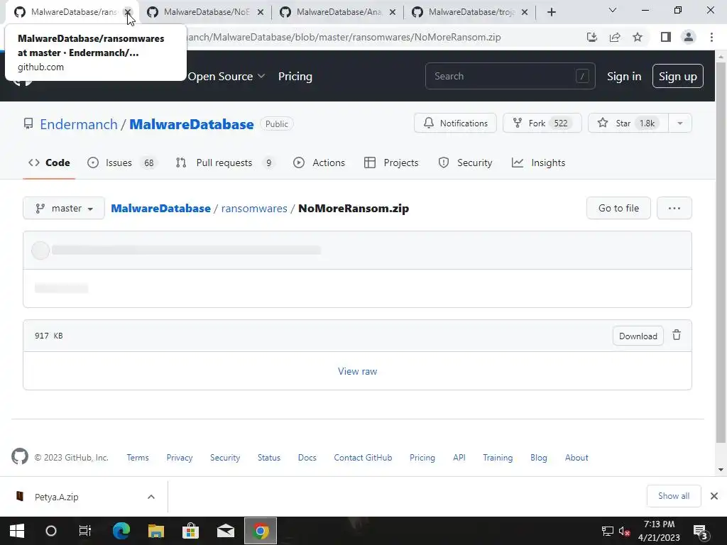Expand the star lists dropdown arrow

click(x=680, y=123)
